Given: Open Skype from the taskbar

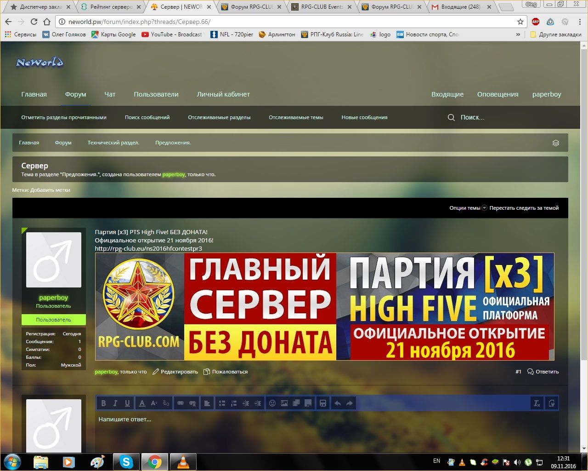Looking at the screenshot, I should pos(126,461).
